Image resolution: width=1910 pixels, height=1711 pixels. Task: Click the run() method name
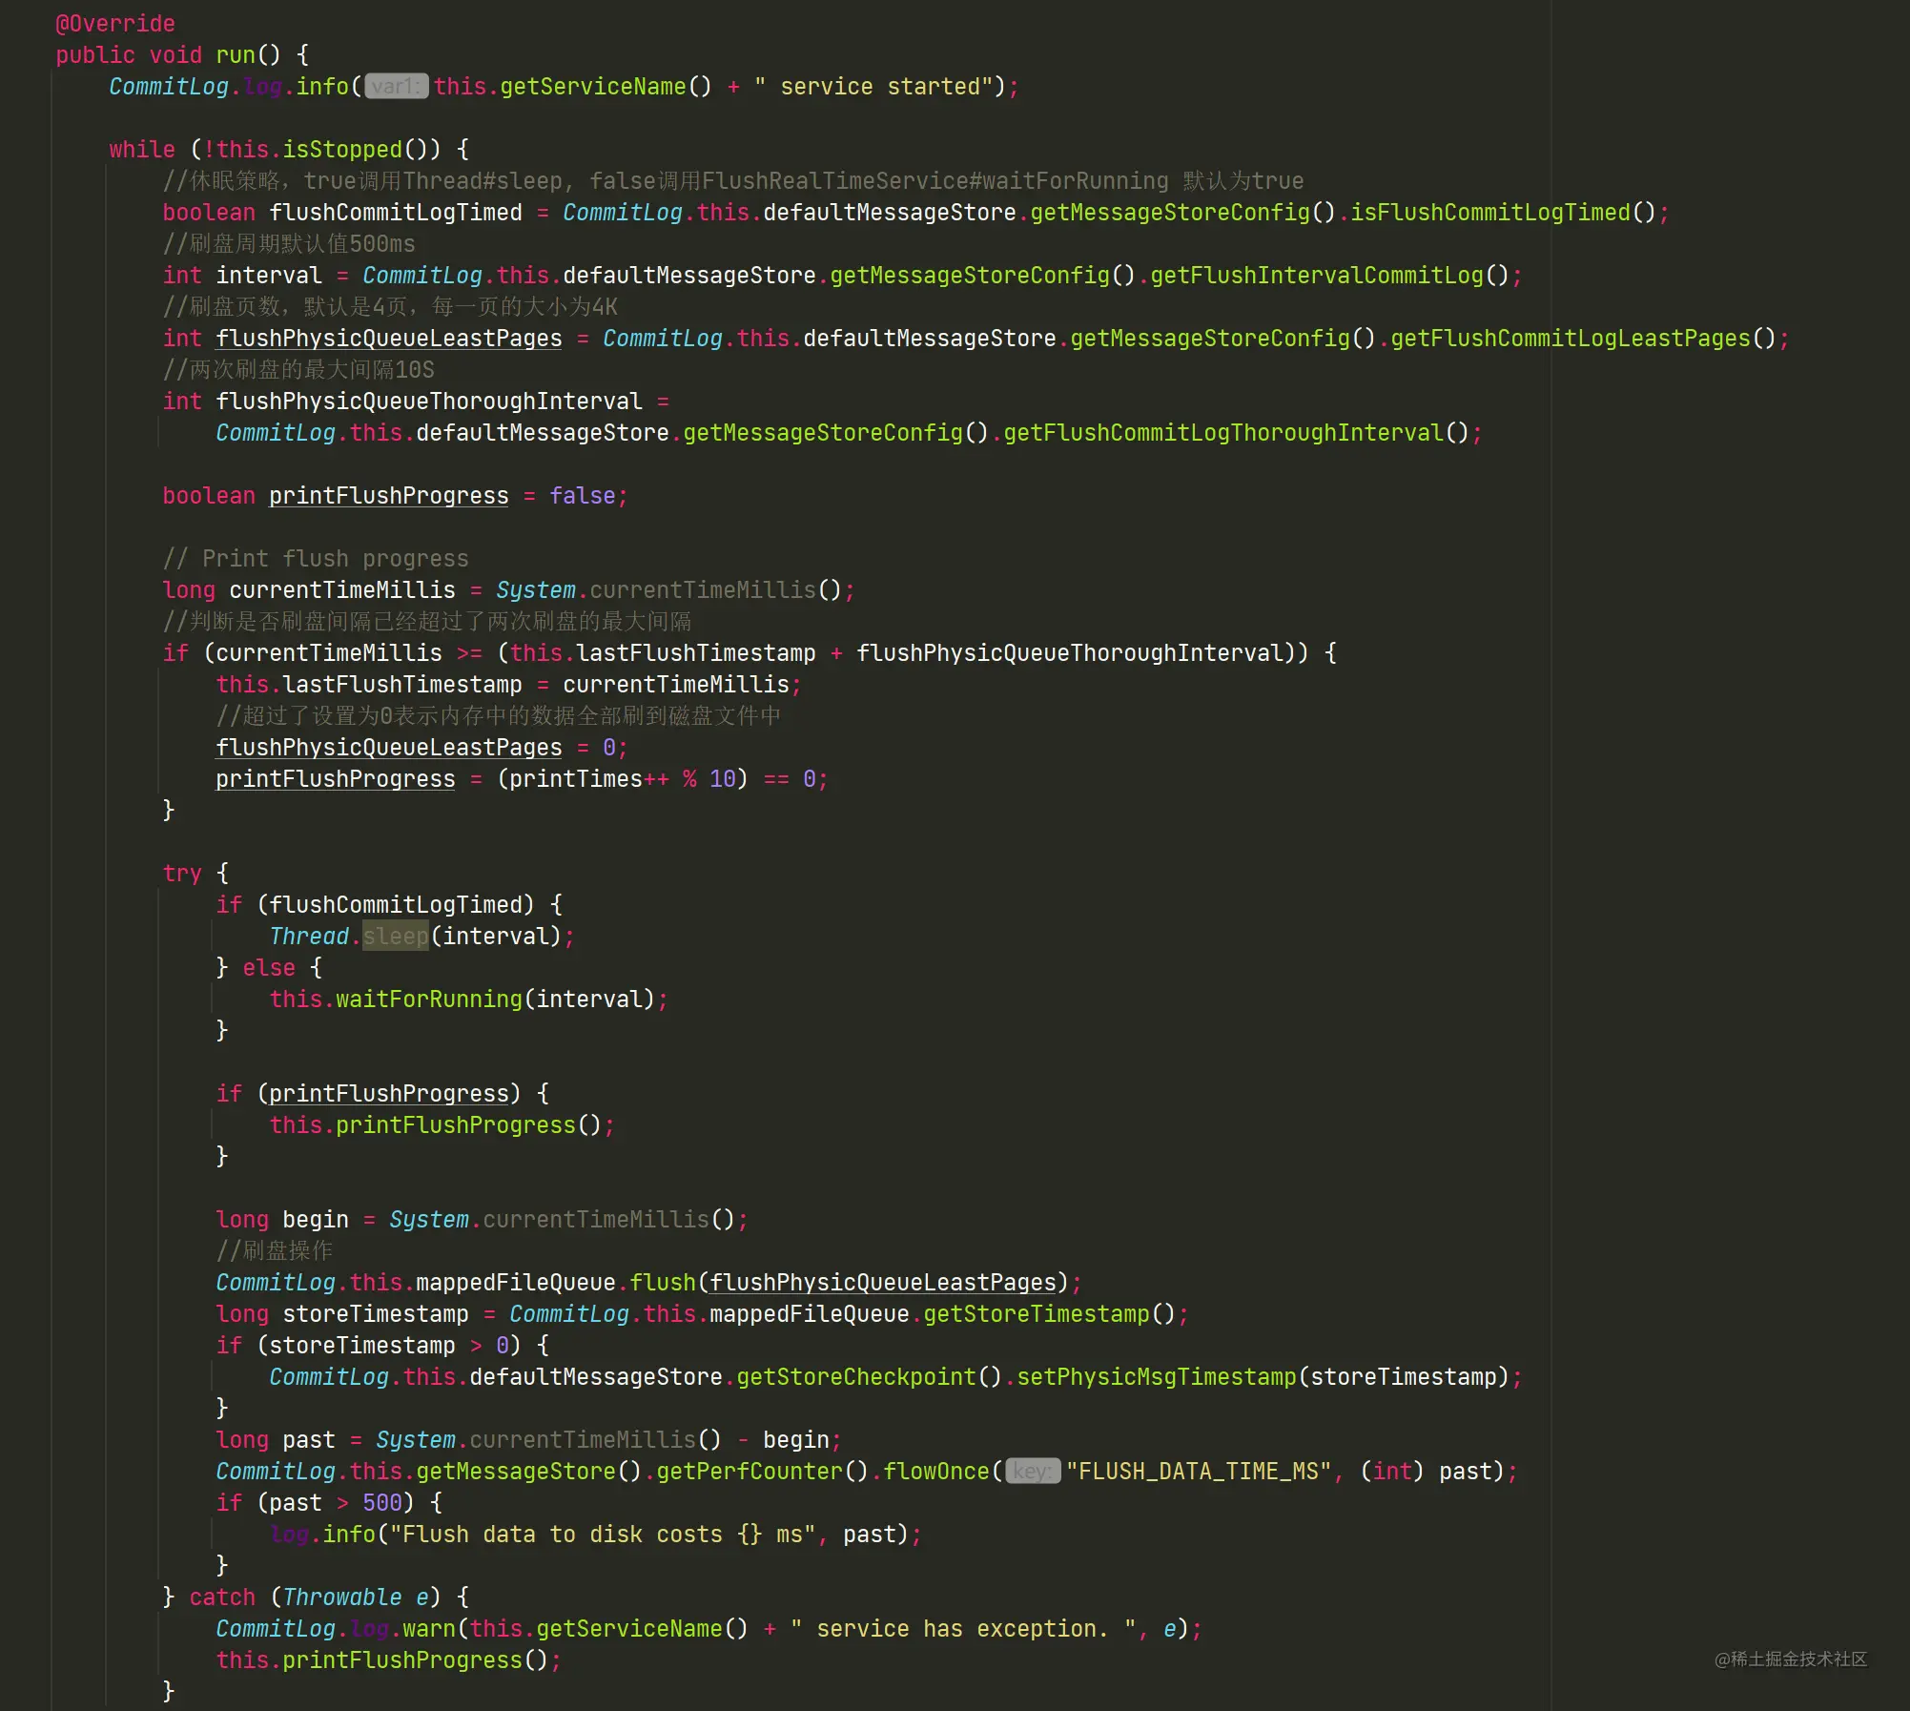tap(248, 54)
